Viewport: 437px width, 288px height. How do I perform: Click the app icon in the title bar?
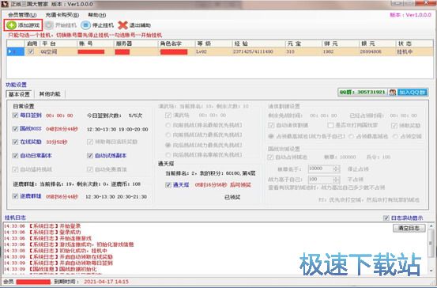(4, 4)
